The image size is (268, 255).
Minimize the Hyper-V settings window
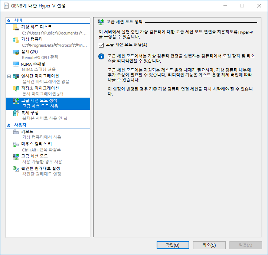(225, 6)
